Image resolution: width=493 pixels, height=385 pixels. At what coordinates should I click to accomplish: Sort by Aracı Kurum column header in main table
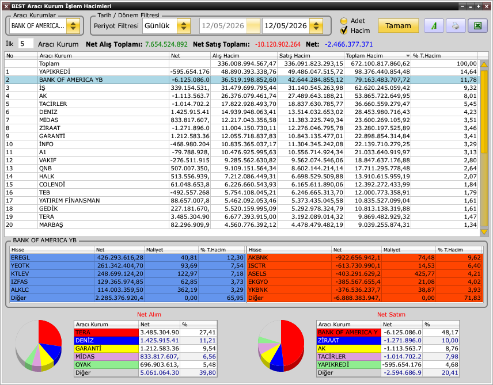(x=103, y=56)
